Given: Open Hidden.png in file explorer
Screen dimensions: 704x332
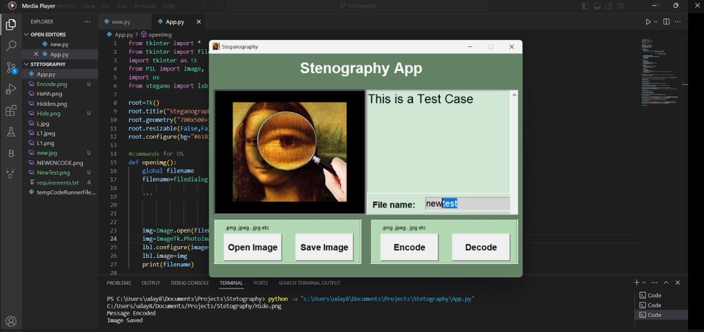Looking at the screenshot, I should pyautogui.click(x=60, y=104).
